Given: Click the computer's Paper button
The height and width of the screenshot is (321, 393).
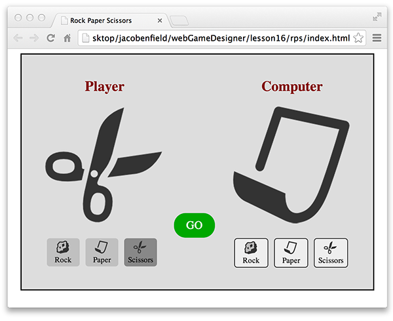Looking at the screenshot, I should pyautogui.click(x=291, y=253).
